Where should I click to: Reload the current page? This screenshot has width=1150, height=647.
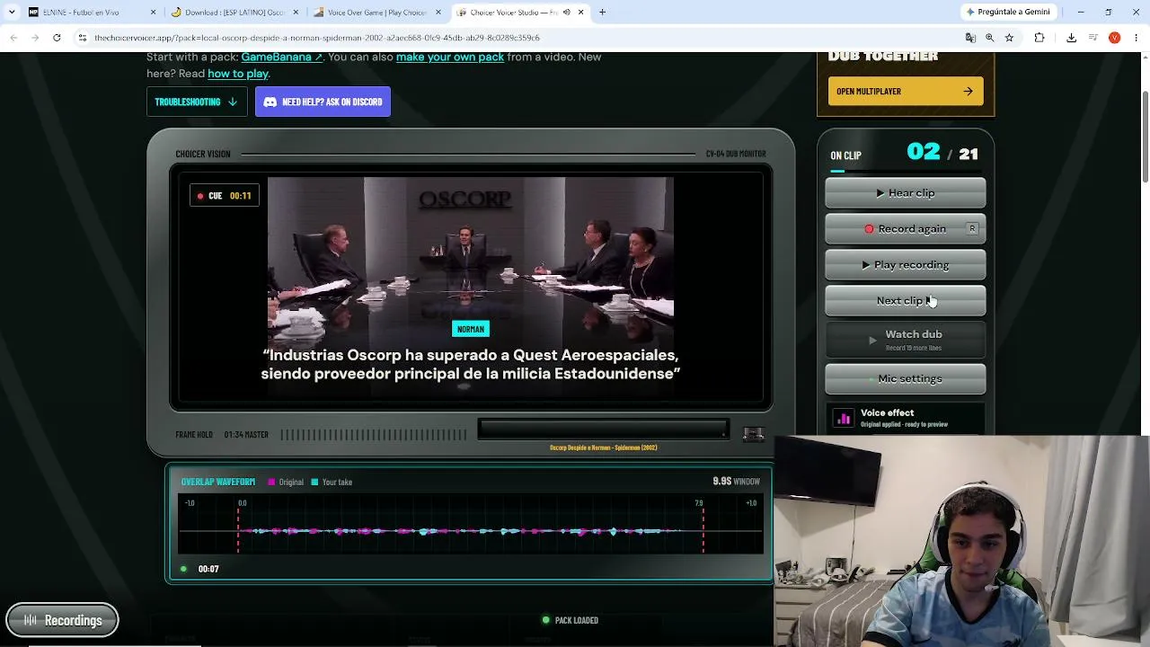(57, 38)
